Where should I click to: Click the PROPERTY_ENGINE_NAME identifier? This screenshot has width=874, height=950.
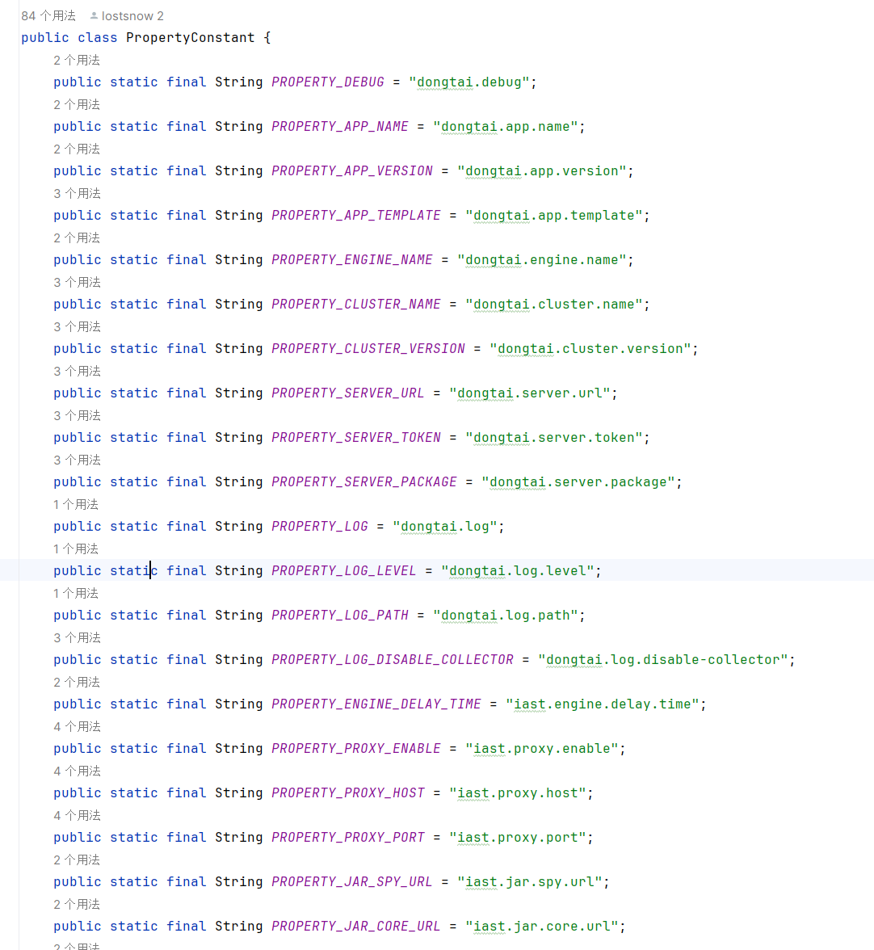pyautogui.click(x=351, y=260)
